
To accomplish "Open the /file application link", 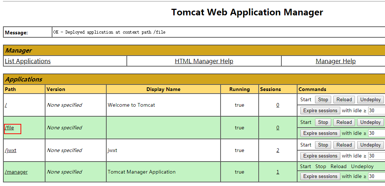I will (9, 128).
